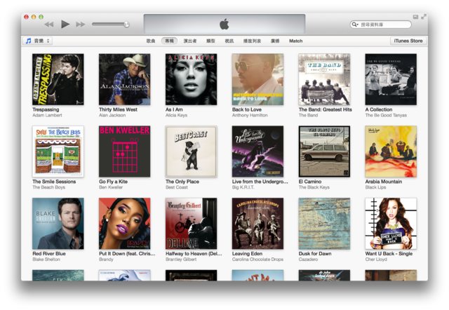Click artist name 'The Be Good Tanyas'
The image size is (449, 310).
click(386, 115)
